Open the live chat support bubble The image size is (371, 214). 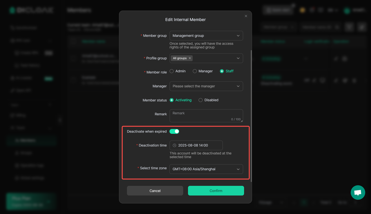click(x=358, y=193)
